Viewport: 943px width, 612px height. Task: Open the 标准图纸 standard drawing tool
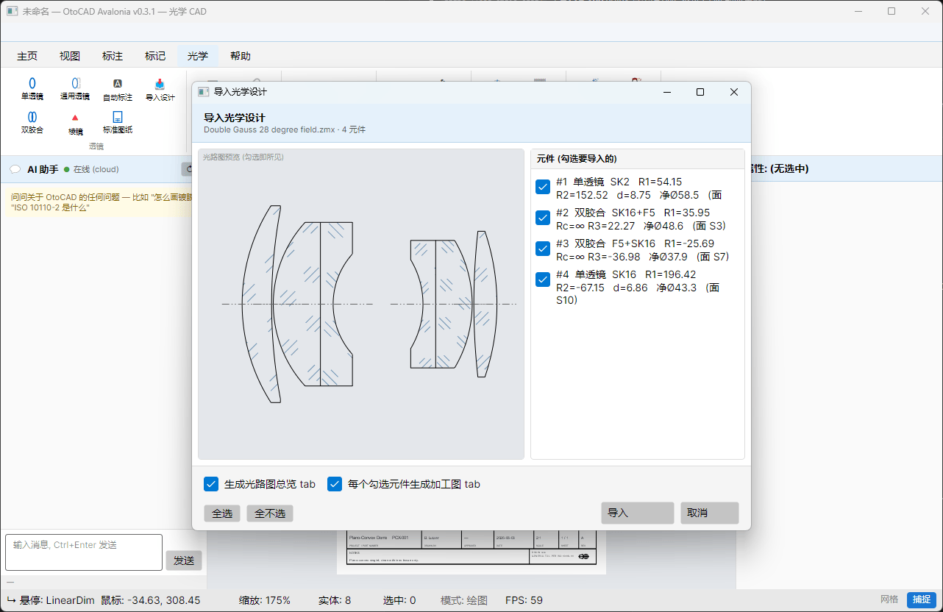[118, 123]
